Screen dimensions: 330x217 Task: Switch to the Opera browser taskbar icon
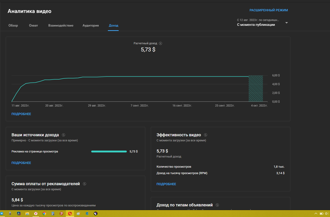coord(70,213)
